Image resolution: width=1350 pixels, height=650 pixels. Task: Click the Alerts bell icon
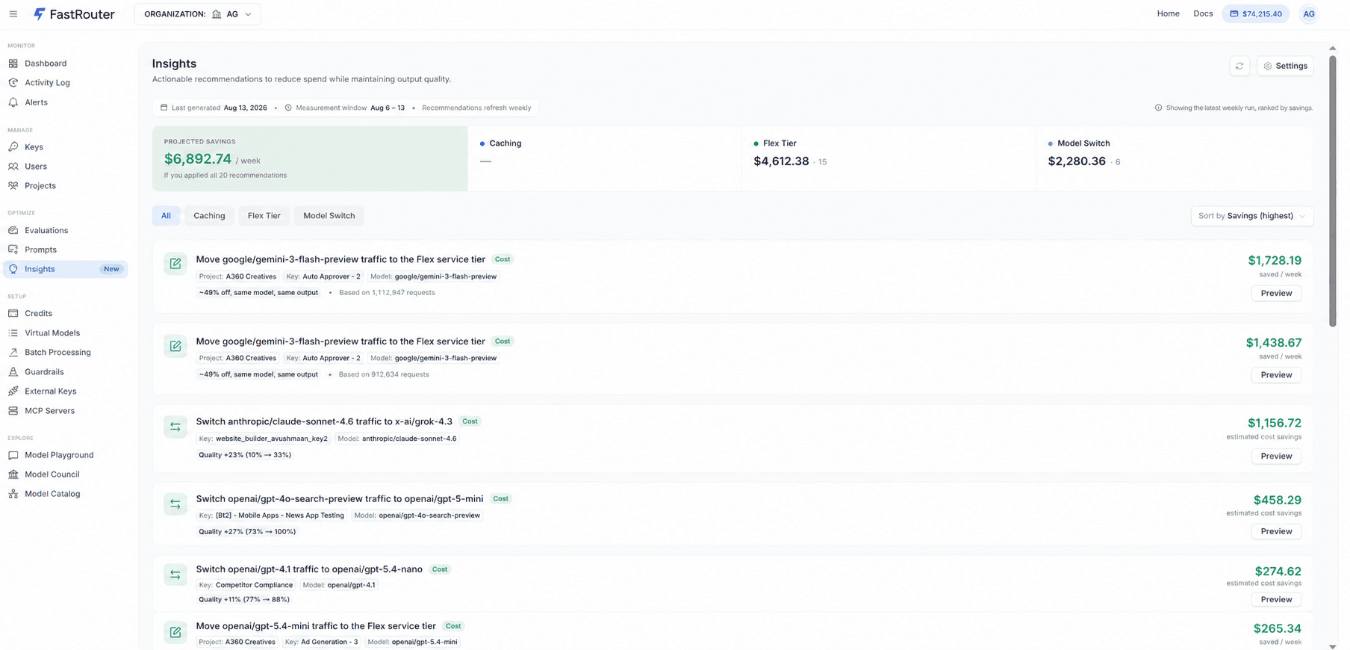pyautogui.click(x=13, y=102)
